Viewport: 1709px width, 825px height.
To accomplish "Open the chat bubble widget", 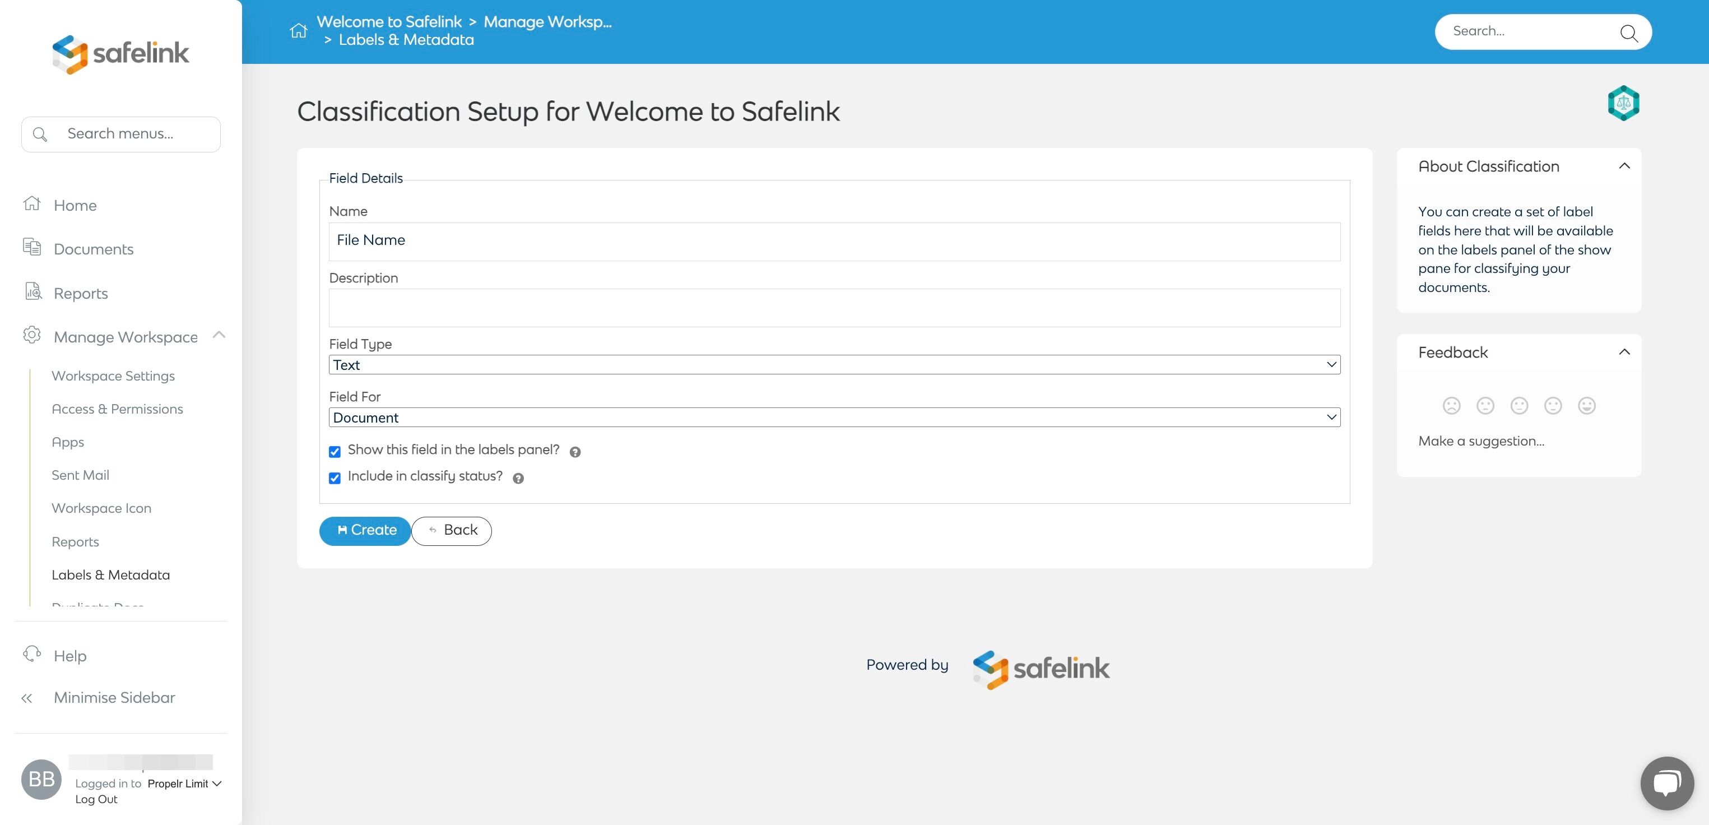I will 1666,782.
